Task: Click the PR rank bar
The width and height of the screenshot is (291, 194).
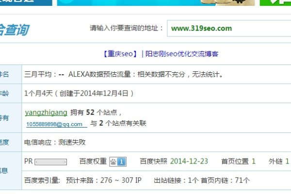Action: [50, 162]
